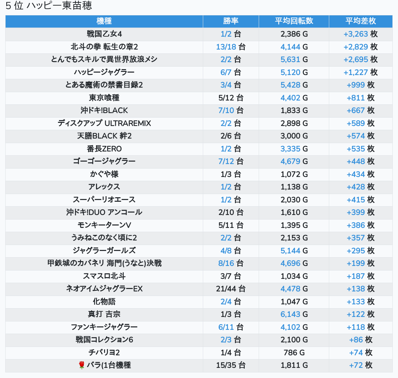The width and height of the screenshot is (398, 378).
Task: Click the rose icon beside バラ(1台機種
Action: point(81,365)
